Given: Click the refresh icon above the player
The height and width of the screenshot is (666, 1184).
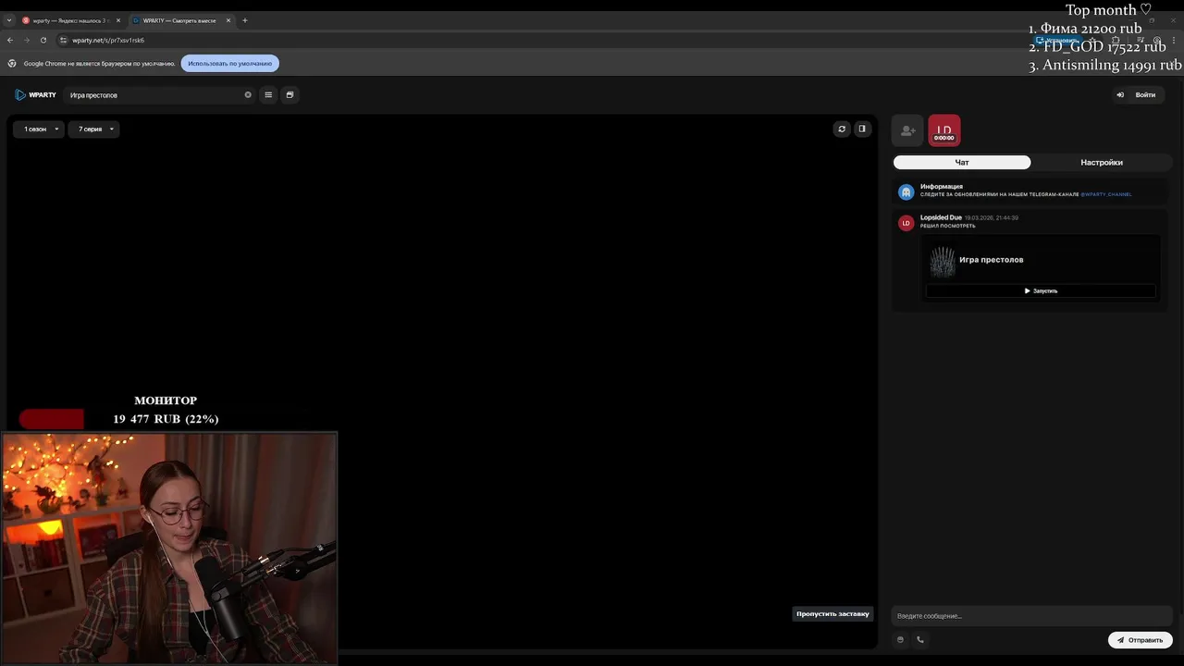Looking at the screenshot, I should (x=842, y=129).
